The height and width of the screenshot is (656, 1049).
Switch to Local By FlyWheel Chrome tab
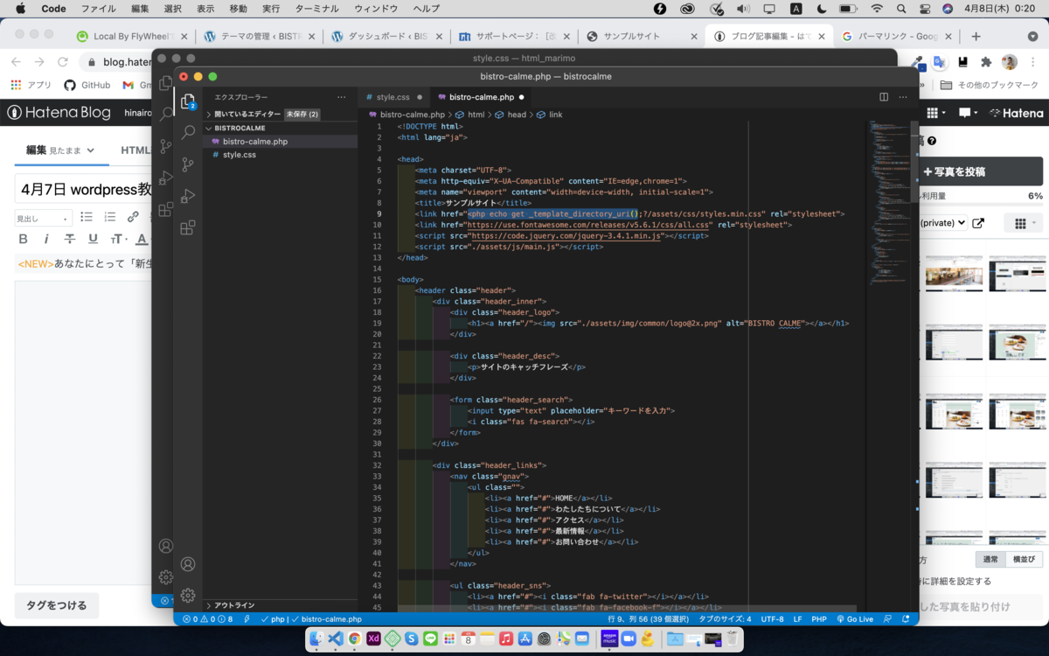coord(130,37)
